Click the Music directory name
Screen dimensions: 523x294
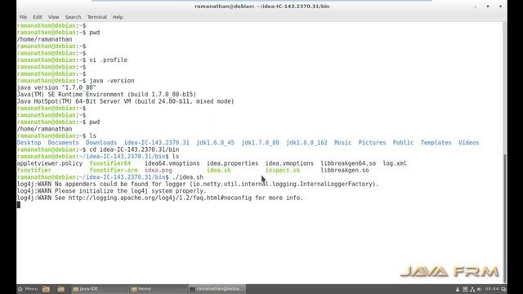[343, 143]
